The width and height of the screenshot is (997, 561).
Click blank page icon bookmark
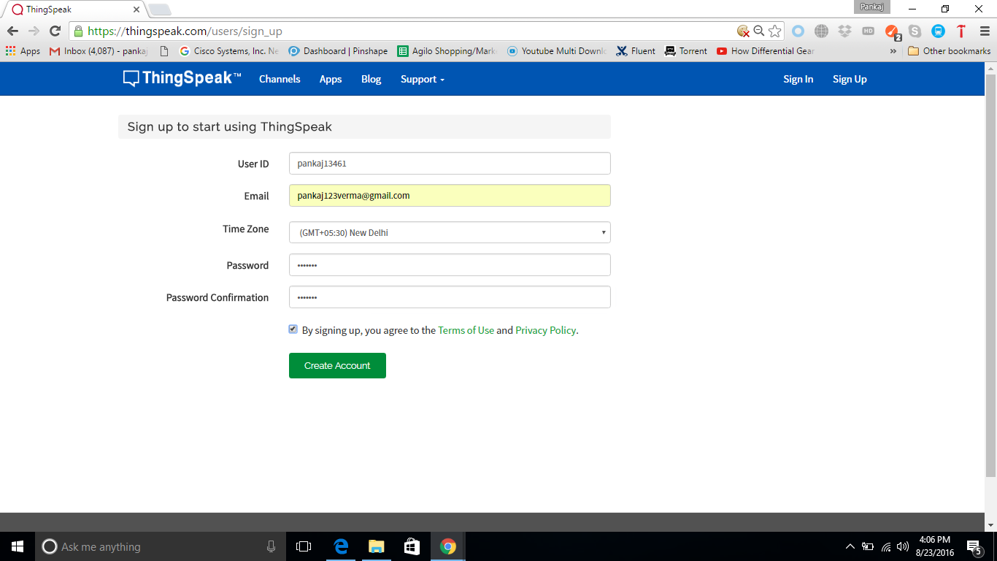click(x=163, y=51)
